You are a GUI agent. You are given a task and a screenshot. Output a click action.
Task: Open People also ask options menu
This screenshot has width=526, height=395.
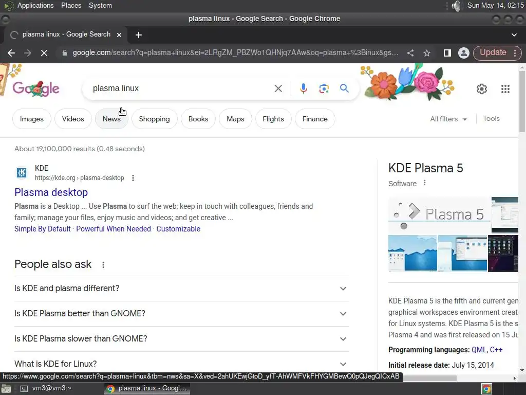pos(103,265)
